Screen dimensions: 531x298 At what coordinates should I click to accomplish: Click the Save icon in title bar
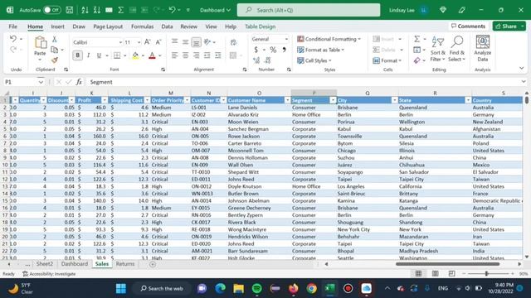(x=70, y=10)
